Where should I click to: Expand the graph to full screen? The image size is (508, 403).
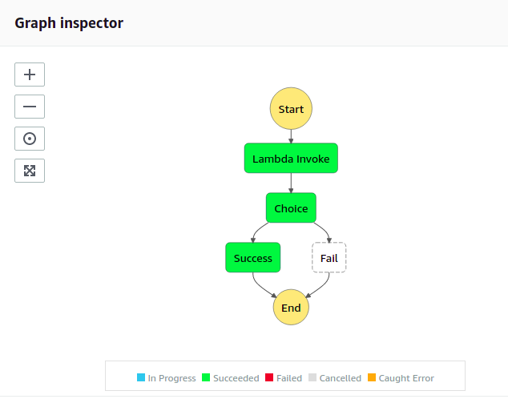pos(30,171)
